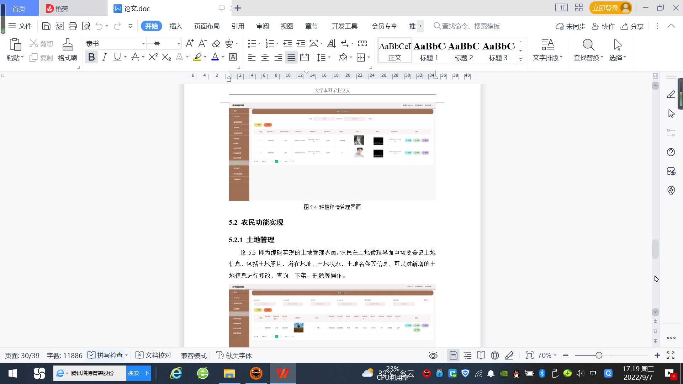
Task: Click the 文档校对 button
Action: coord(154,355)
